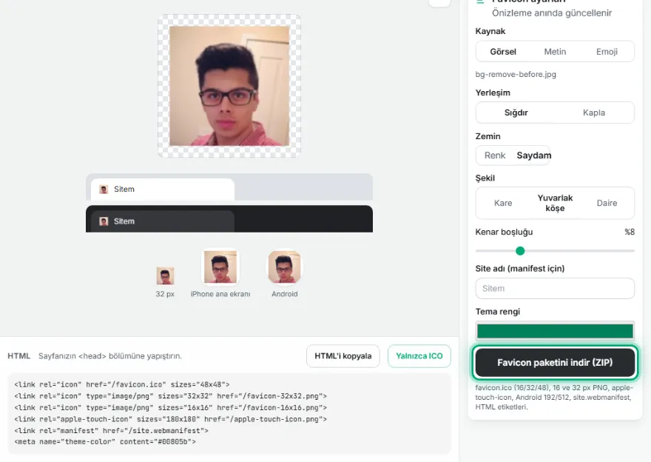Click the favicon in the dark Sitem tab
The height and width of the screenshot is (462, 651).
pyautogui.click(x=104, y=221)
